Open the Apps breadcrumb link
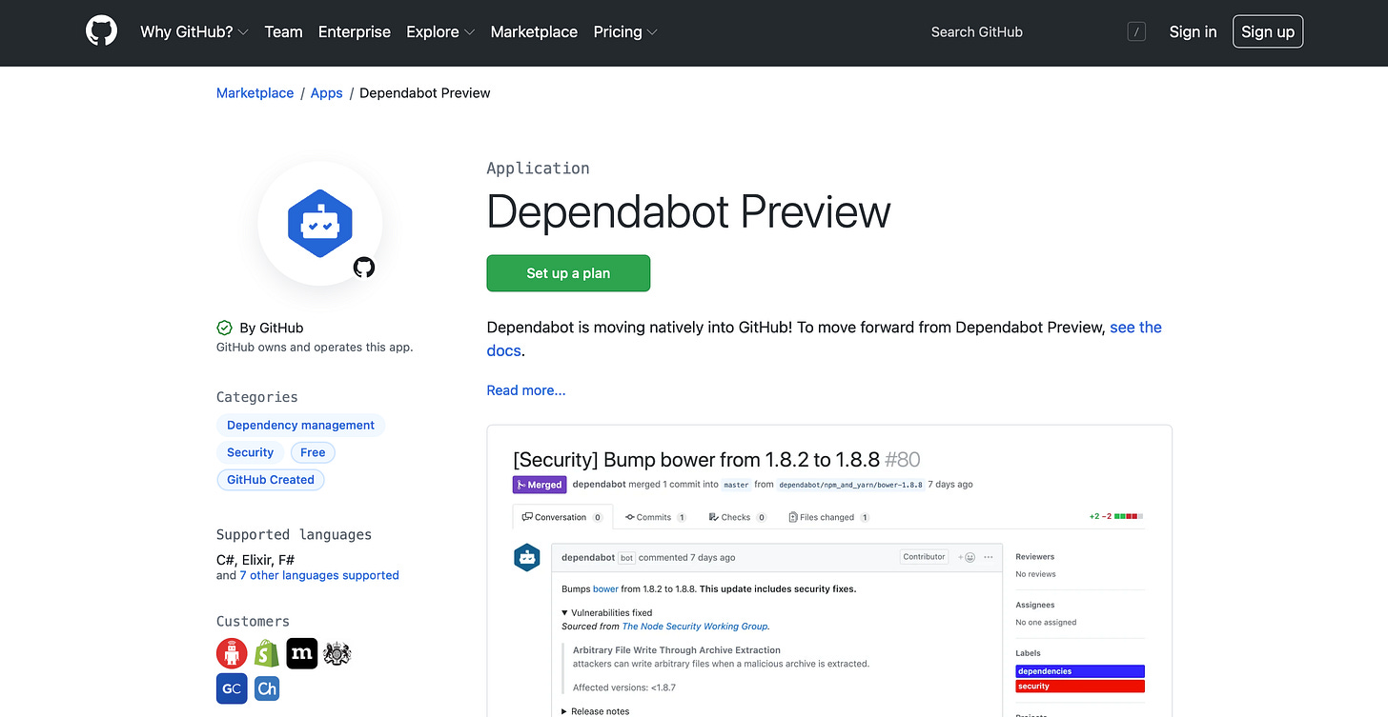This screenshot has height=717, width=1388. click(326, 92)
